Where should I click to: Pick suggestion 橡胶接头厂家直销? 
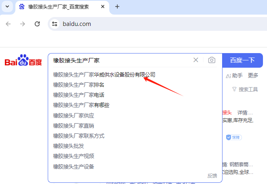pos(73,126)
